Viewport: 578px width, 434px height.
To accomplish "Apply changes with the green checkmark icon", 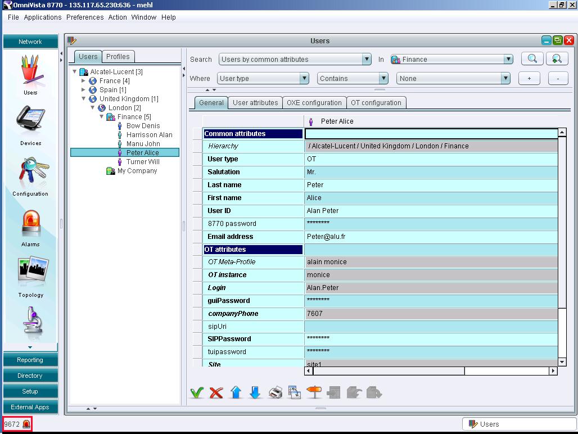I will (x=196, y=392).
